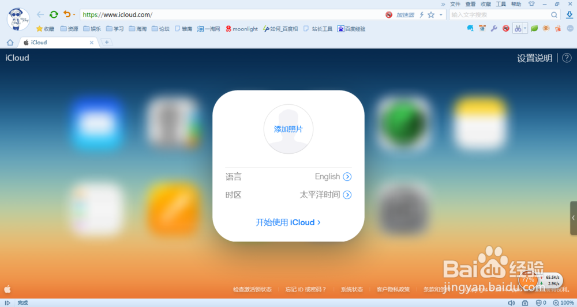
Task: Click the 系统状态 footer link
Action: (351, 289)
